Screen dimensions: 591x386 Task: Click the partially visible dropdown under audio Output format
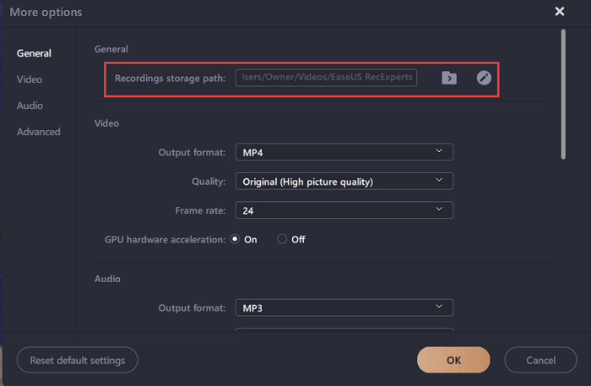coord(344,329)
